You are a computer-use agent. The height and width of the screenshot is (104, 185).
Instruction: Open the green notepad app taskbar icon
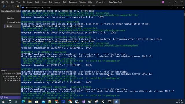click(x=50, y=101)
